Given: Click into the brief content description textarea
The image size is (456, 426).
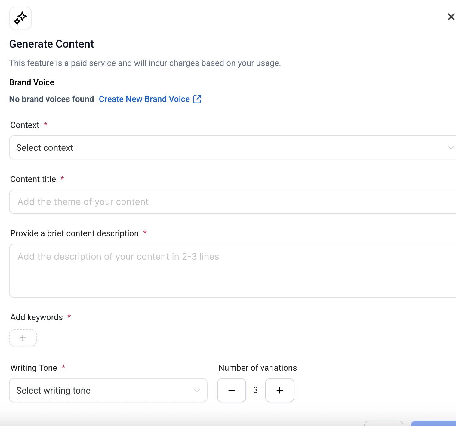Looking at the screenshot, I should pos(229,270).
